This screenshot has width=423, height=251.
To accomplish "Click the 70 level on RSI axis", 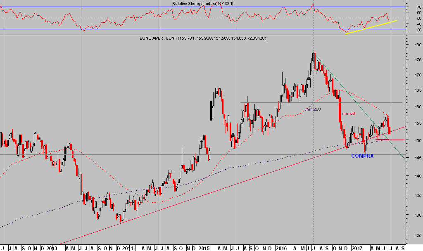I will click(x=419, y=7).
